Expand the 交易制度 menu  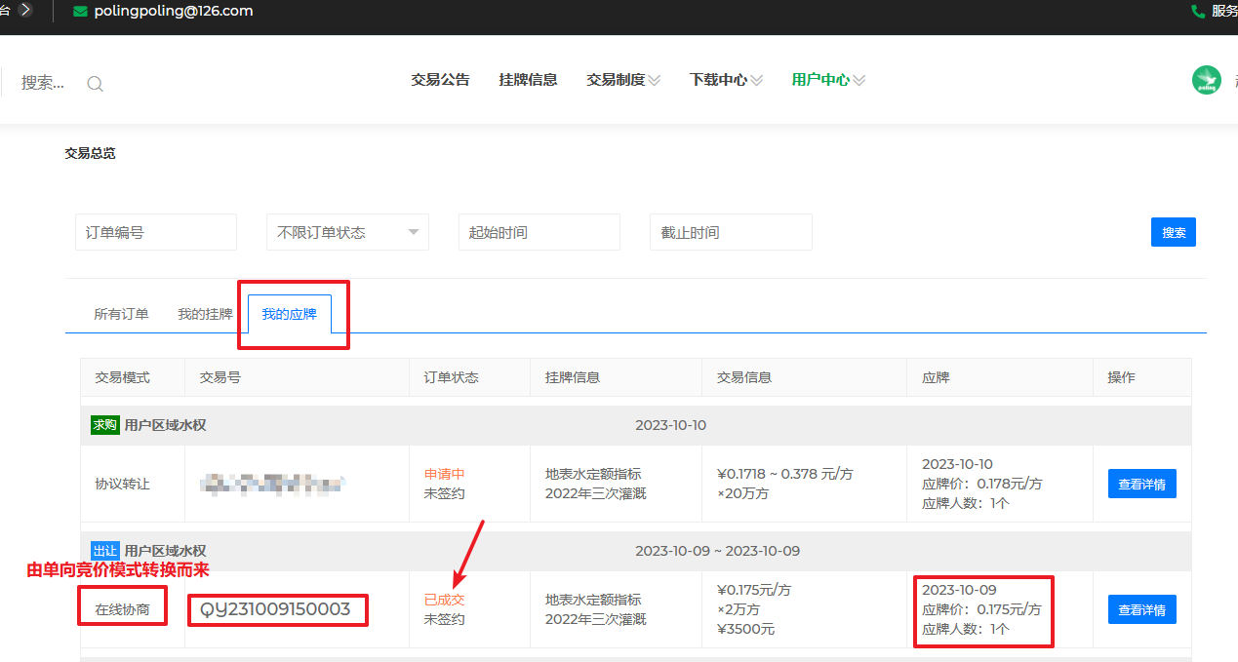tap(623, 80)
